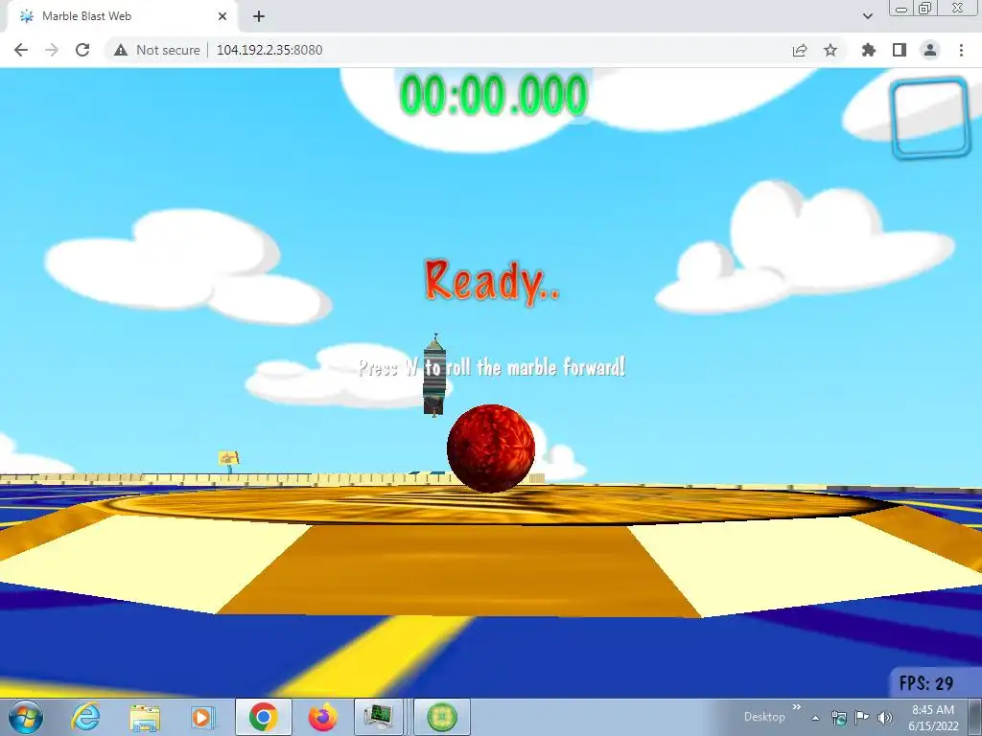Click the Desktop toolbar label
Viewport: 982px width, 736px height.
[764, 717]
